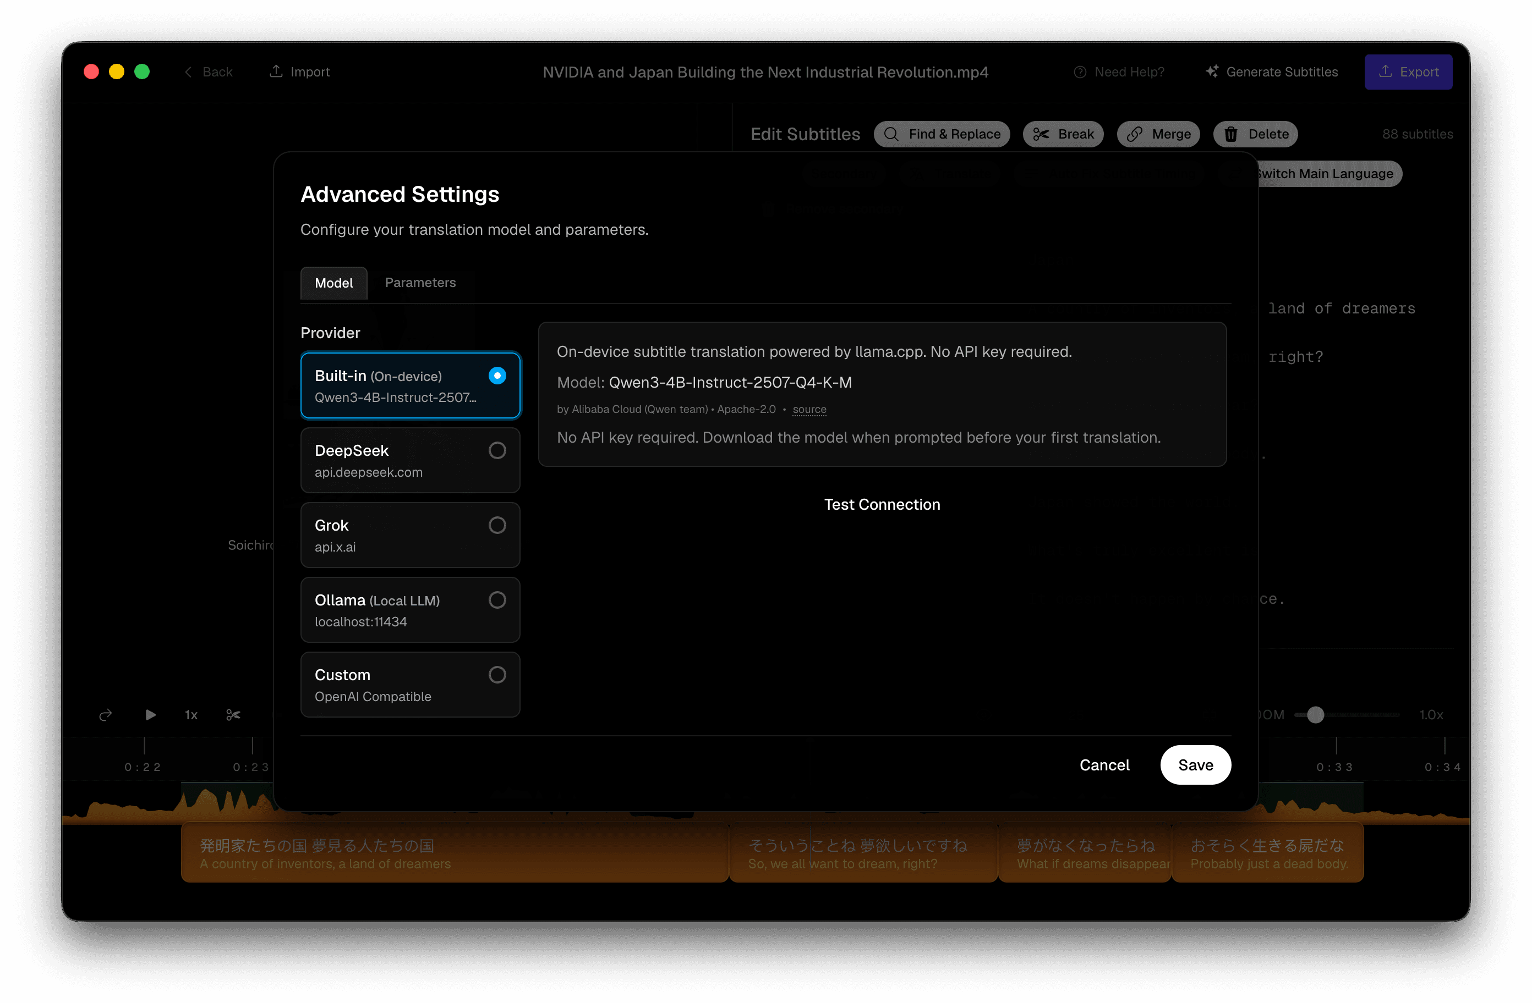
Task: Click the '88 subtitles' count text
Action: (x=1417, y=134)
